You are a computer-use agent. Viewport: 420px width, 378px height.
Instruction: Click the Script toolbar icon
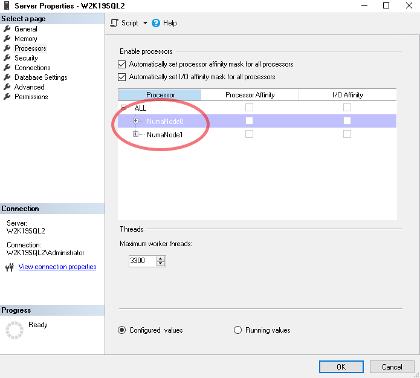[114, 23]
